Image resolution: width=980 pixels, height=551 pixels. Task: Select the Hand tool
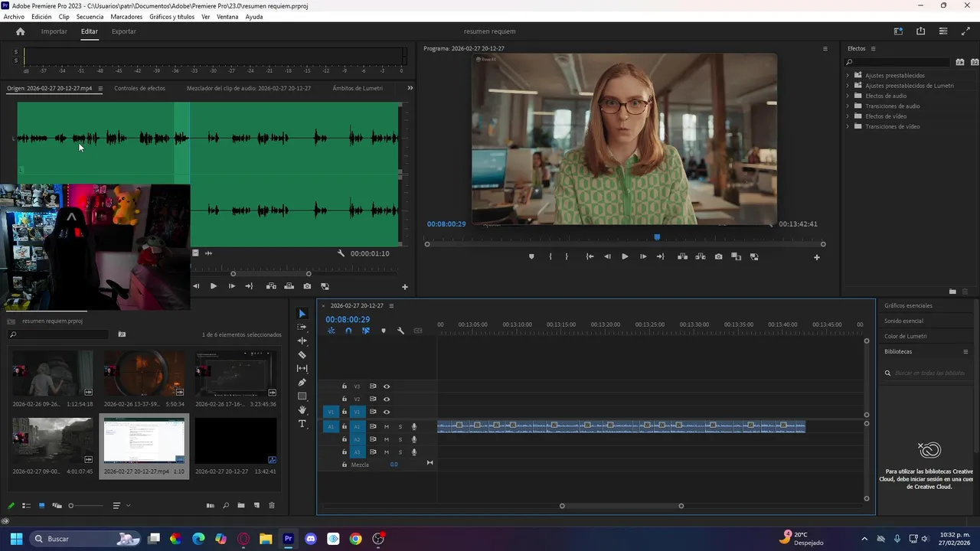pyautogui.click(x=302, y=410)
